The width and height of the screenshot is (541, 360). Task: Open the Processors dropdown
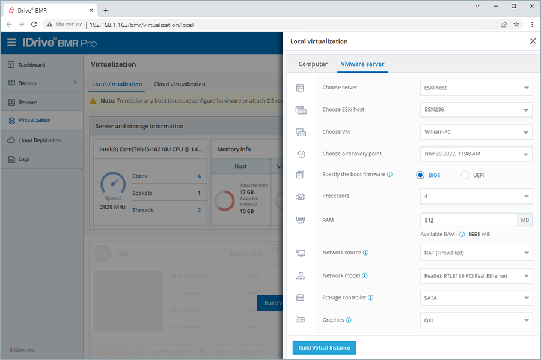(x=476, y=196)
